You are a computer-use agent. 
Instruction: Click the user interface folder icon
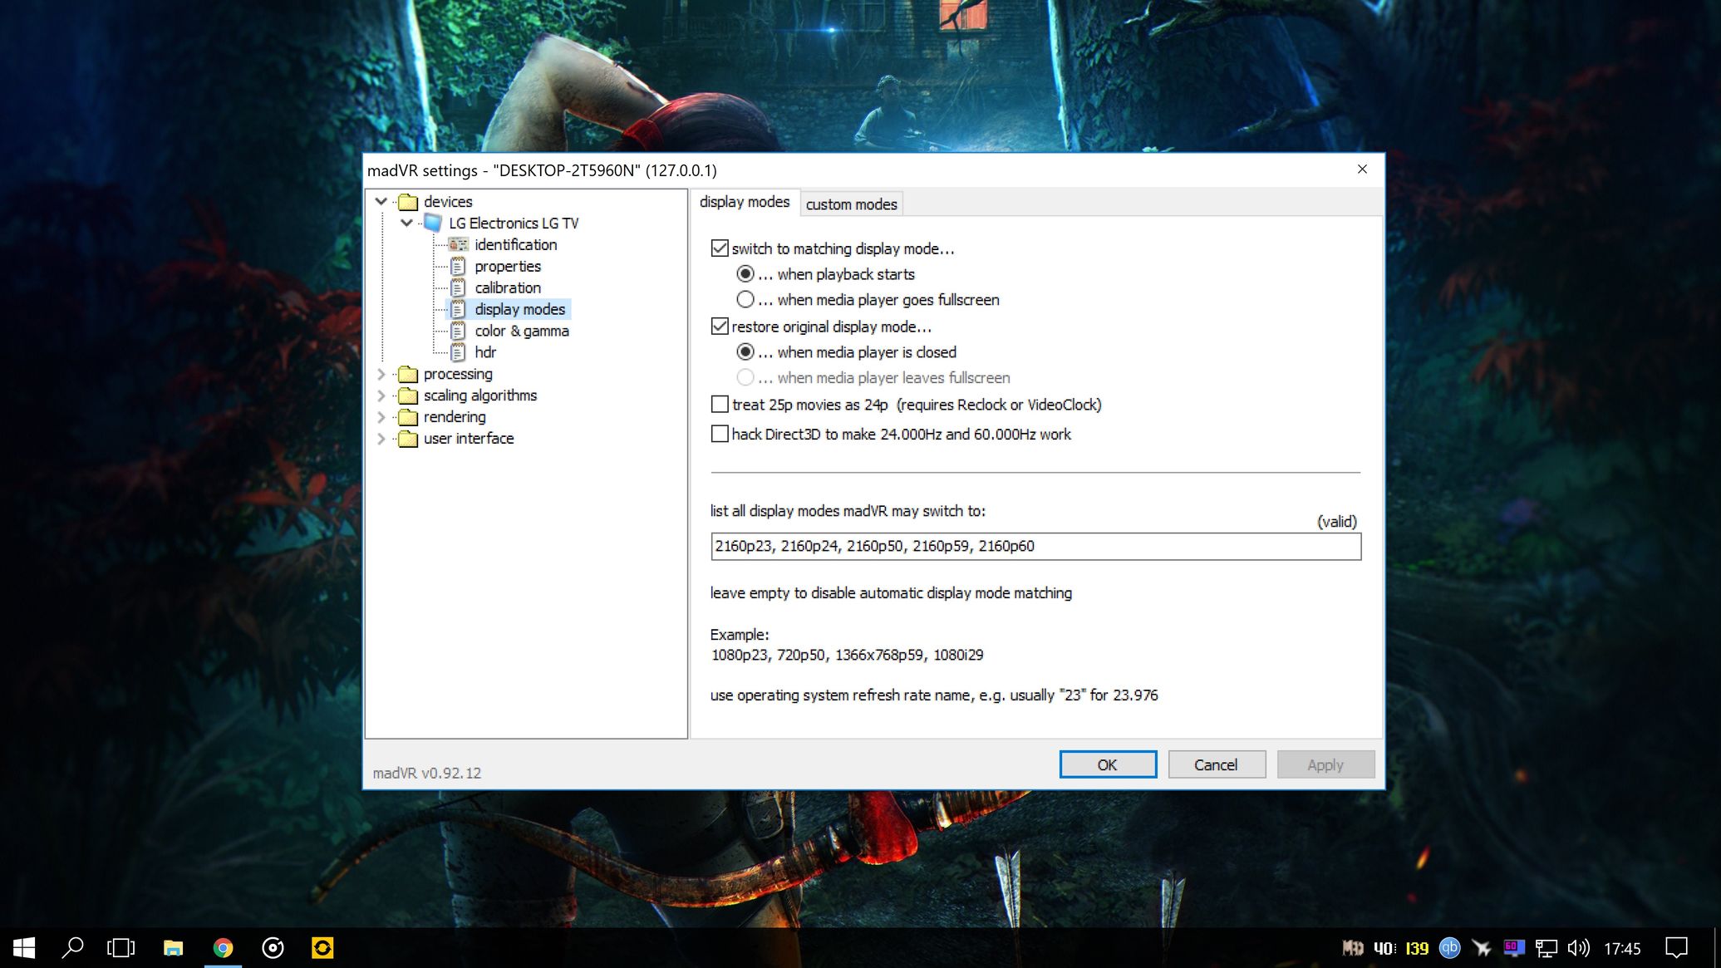(x=408, y=439)
